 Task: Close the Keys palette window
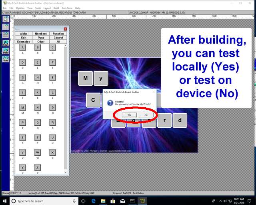[x=65, y=29]
